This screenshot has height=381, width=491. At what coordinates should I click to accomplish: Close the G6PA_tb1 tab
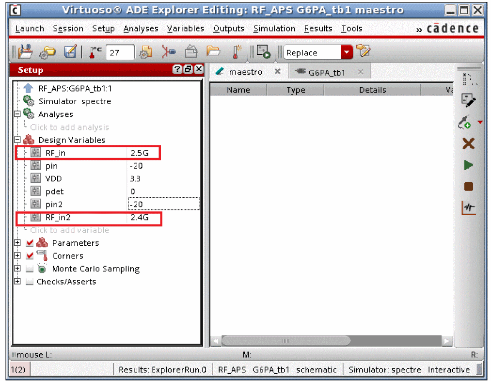[361, 72]
